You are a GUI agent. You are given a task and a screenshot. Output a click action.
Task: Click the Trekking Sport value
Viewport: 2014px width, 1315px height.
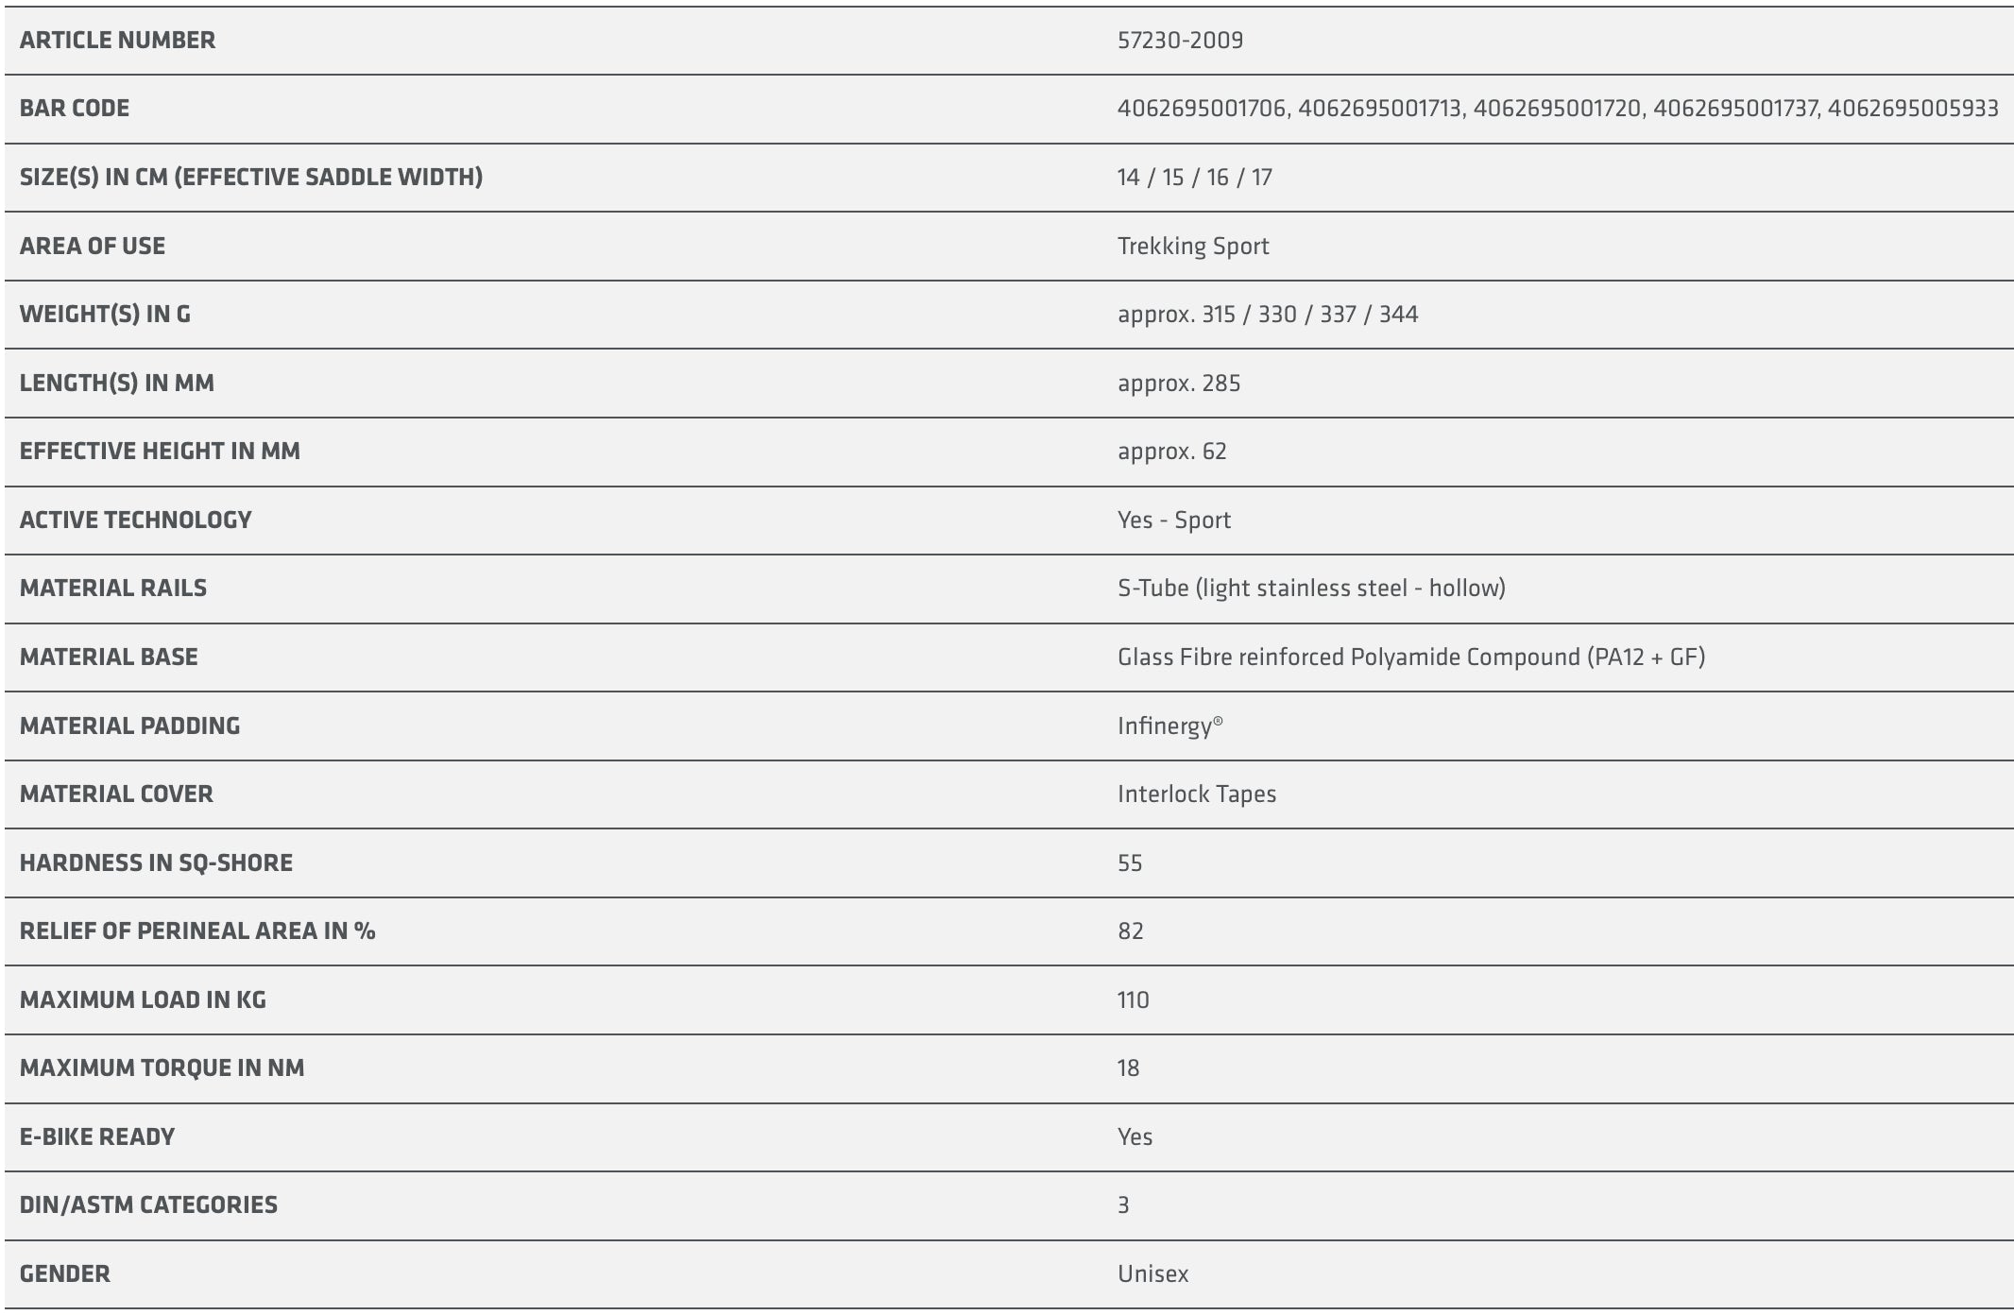coord(1192,247)
